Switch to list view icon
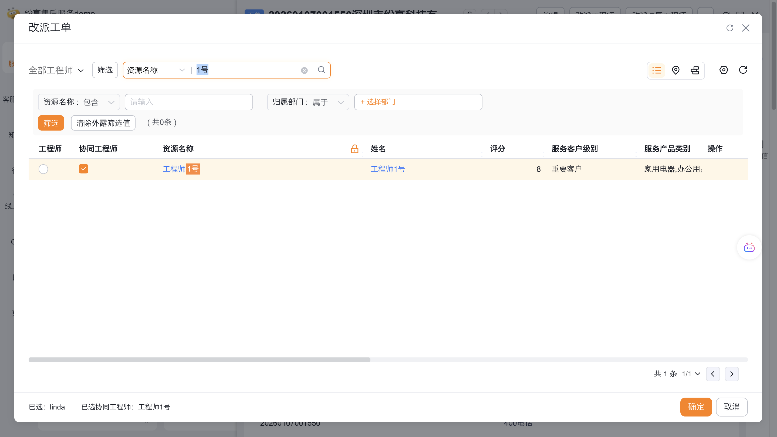Image resolution: width=777 pixels, height=437 pixels. 656,70
